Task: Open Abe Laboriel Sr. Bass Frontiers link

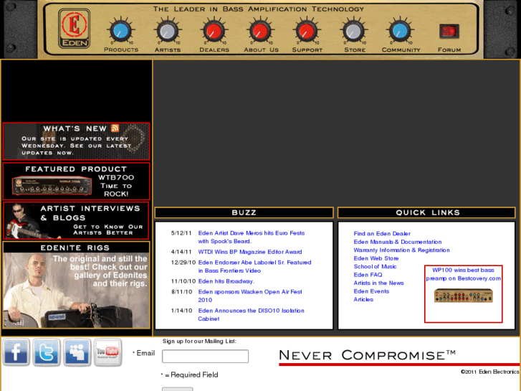Action: (254, 267)
